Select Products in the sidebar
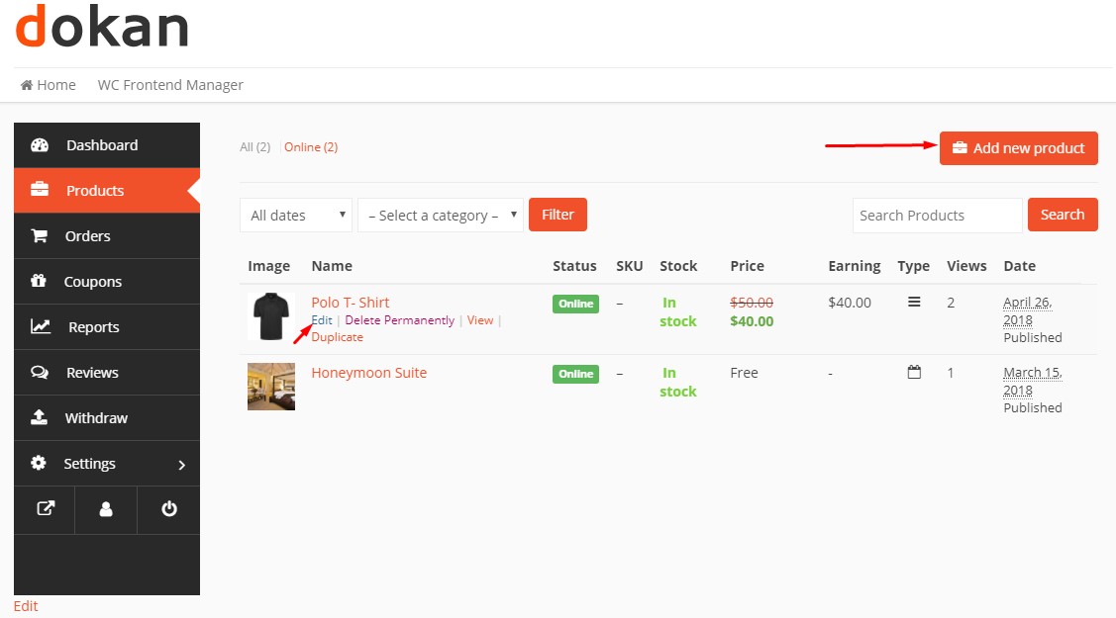1116x618 pixels. 107,191
